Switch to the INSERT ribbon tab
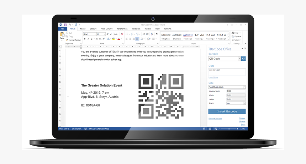The height and width of the screenshot is (164, 306). pos(83,29)
